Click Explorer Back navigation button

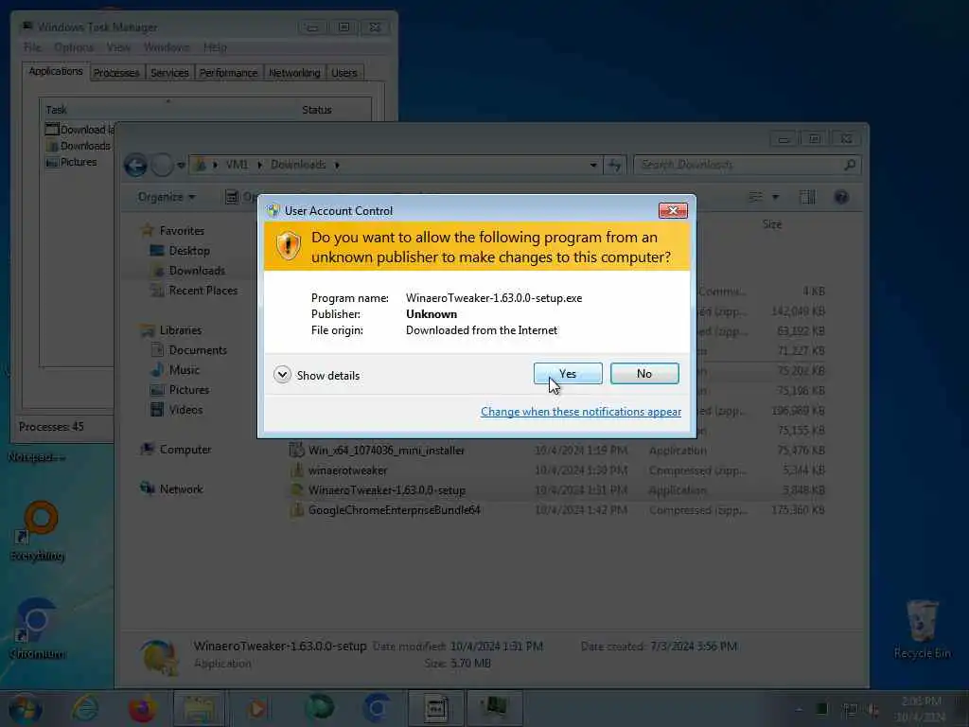tap(135, 165)
